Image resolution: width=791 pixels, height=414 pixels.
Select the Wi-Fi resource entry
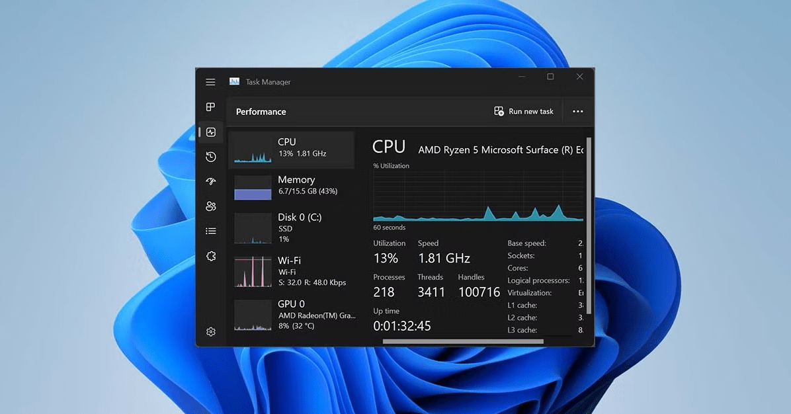pos(292,271)
